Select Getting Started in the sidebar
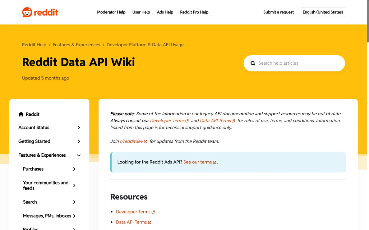This screenshot has height=230, width=369. [x=34, y=141]
